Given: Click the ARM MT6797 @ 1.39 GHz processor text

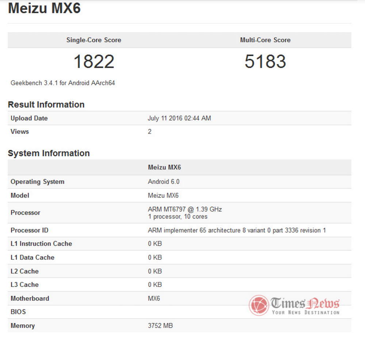Looking at the screenshot, I should 185,209.
